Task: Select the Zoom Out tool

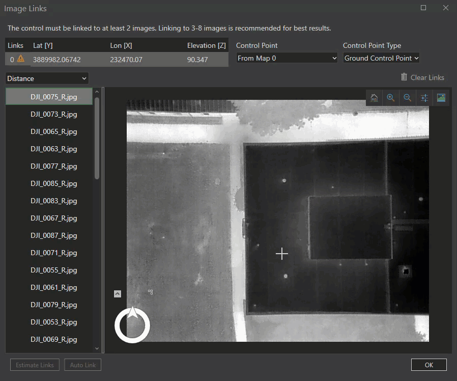Action: (x=407, y=97)
